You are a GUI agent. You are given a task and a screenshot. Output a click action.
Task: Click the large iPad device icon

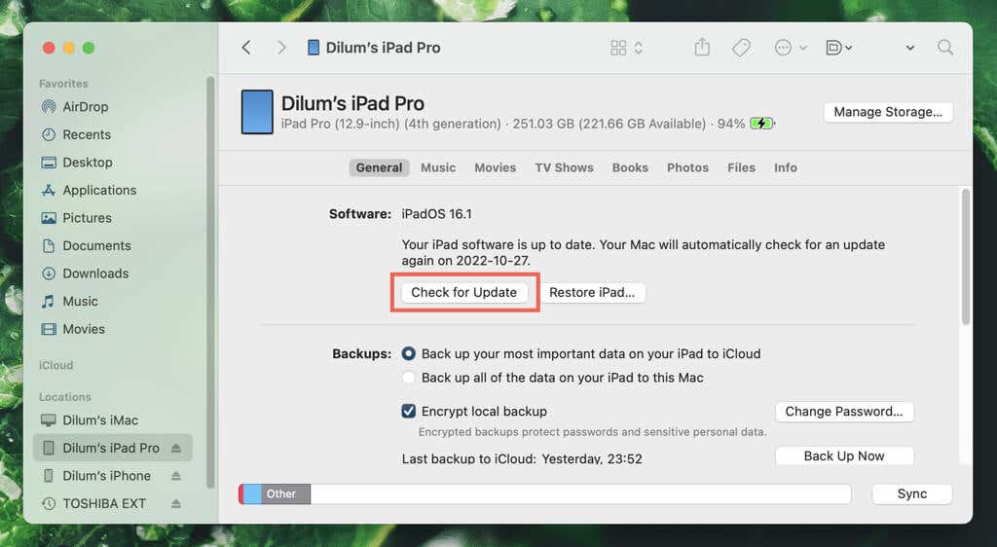(x=257, y=112)
